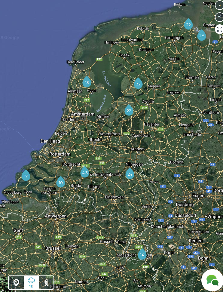Click the Amsterdam city label

[83, 114]
